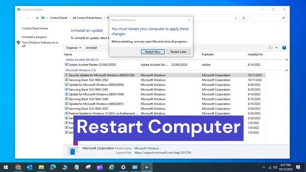
Task: Select Feature Update to Windows 10 22H2 row
Action: pyautogui.click(x=164, y=113)
